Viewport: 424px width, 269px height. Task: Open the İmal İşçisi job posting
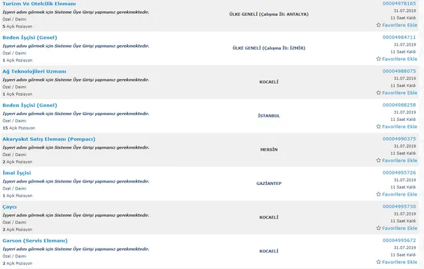pyautogui.click(x=18, y=173)
